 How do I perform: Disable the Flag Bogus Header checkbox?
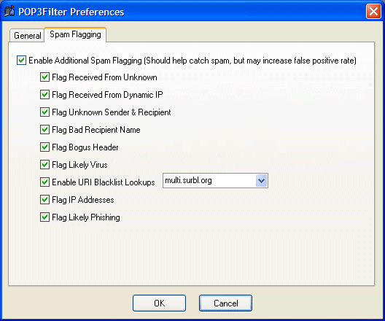tap(44, 147)
